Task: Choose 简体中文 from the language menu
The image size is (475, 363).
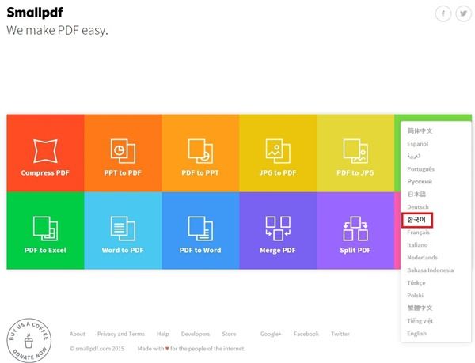Action: coord(420,130)
